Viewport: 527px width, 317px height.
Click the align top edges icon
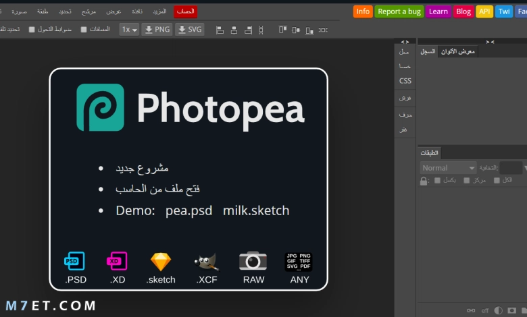click(282, 30)
